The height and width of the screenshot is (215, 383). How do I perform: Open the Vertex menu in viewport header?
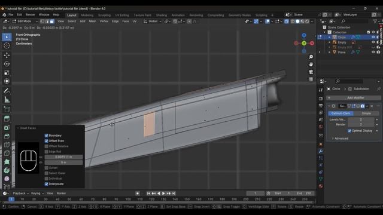coord(104,21)
